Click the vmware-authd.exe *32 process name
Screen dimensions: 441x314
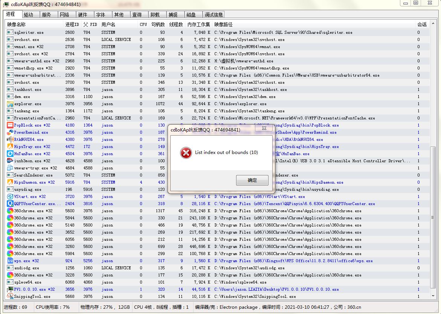pyautogui.click(x=37, y=61)
